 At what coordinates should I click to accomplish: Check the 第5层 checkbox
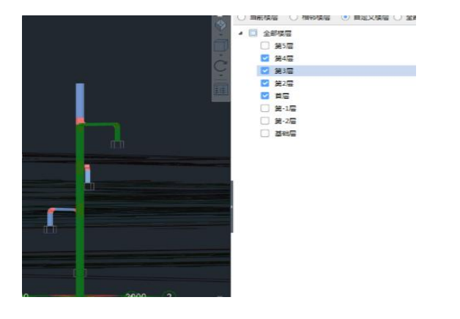pos(264,45)
